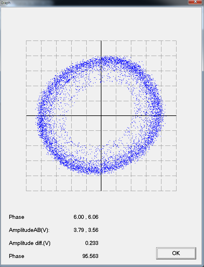This screenshot has width=204, height=267.
Task: Click the top-right corner of the plot grid
Action: tap(176, 41)
